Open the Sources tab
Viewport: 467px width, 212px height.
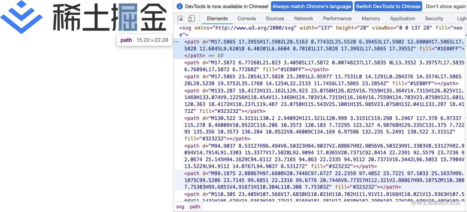coord(275,19)
